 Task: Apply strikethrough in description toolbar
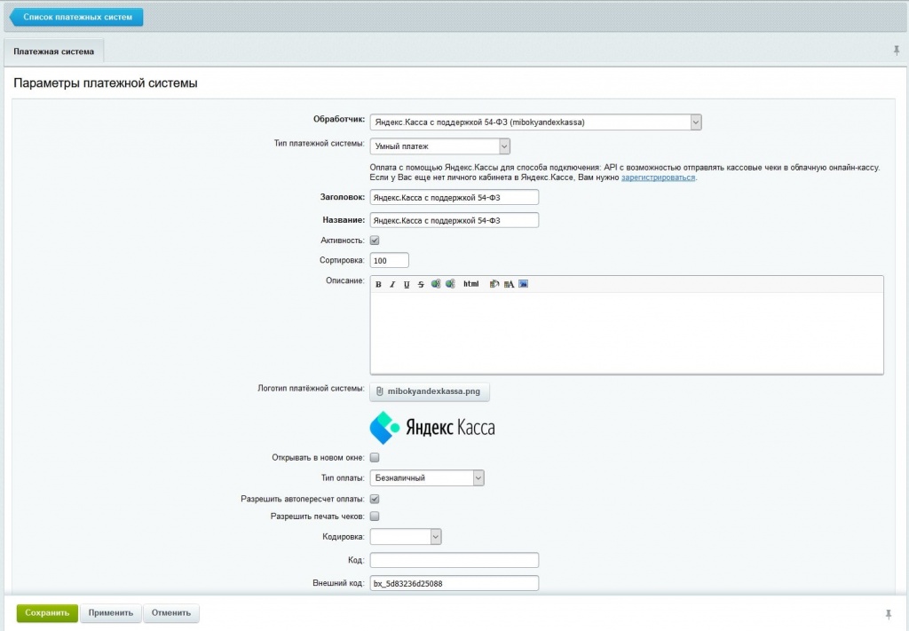[x=421, y=285]
